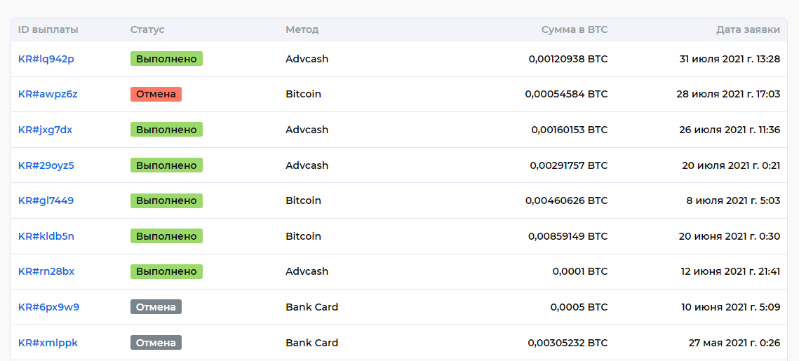Image resolution: width=799 pixels, height=361 pixels.
Task: Click amount 0,00859149 BTC
Action: coord(568,236)
